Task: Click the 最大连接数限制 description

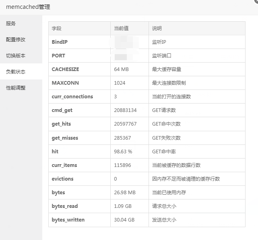Action: (x=169, y=83)
